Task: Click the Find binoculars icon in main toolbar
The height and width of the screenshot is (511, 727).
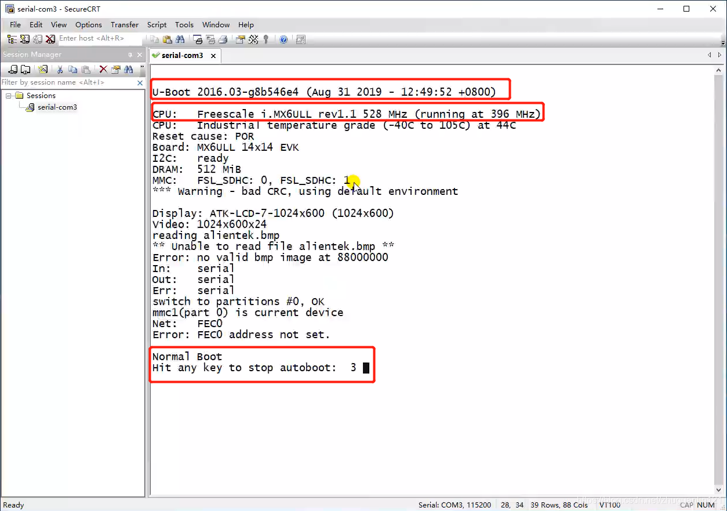Action: tap(180, 39)
